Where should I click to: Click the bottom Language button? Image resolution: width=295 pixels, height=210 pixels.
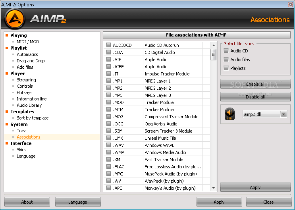[x=78, y=202]
